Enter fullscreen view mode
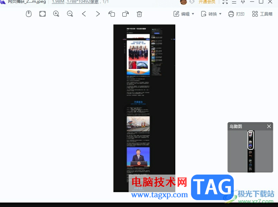The width and height of the screenshot is (278, 207). click(x=225, y=2)
